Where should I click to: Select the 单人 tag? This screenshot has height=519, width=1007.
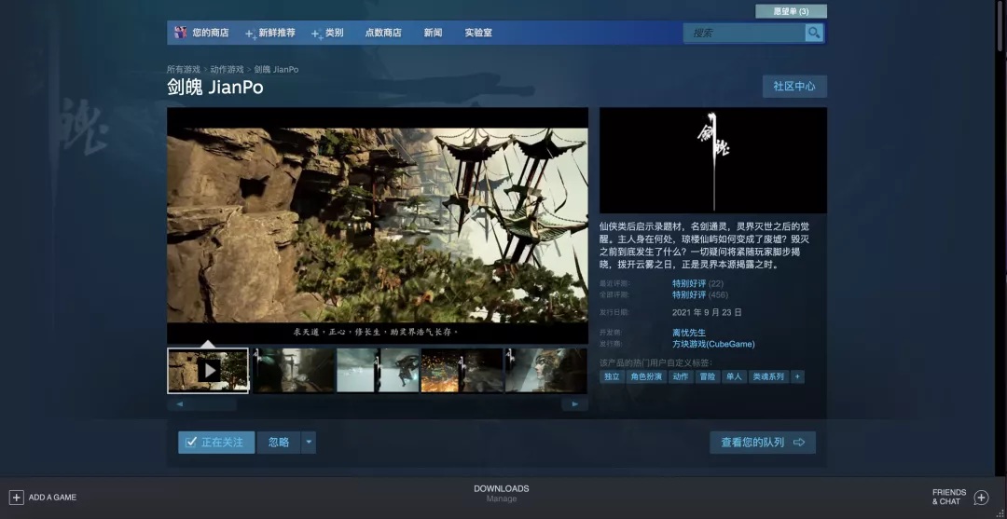coord(734,376)
